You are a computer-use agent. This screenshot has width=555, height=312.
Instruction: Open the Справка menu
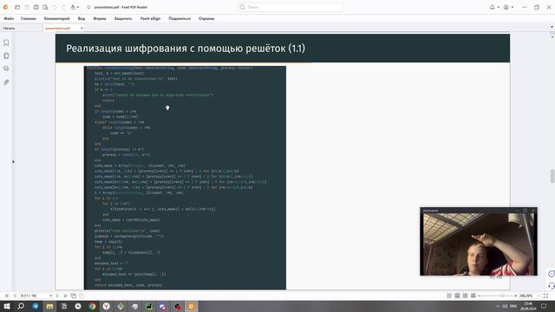(x=206, y=18)
